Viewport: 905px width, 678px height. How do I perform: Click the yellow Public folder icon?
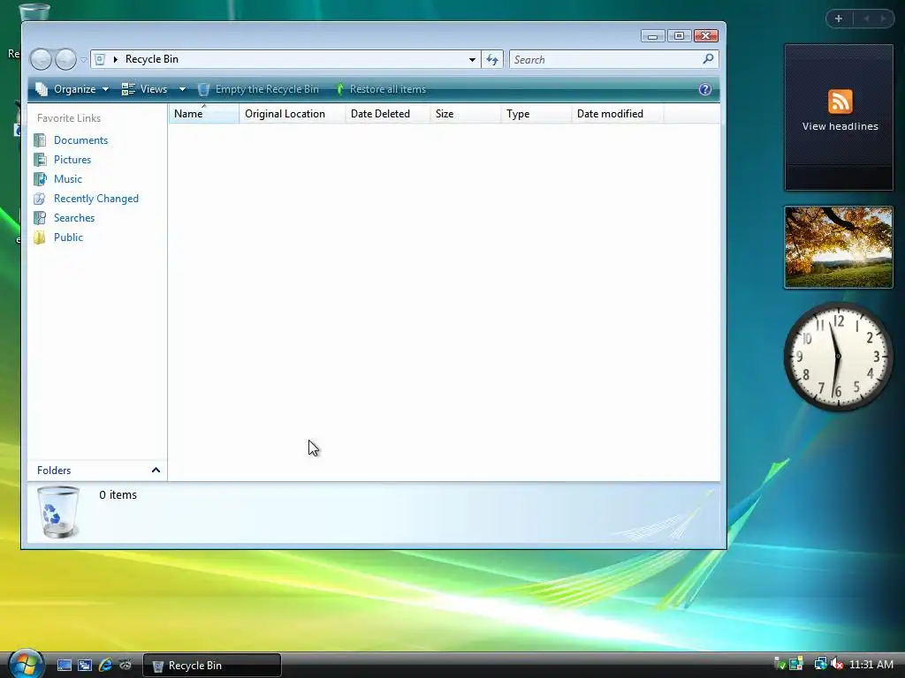[40, 237]
